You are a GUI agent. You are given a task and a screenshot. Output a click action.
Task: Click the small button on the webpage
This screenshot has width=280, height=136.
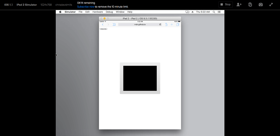click(x=103, y=29)
